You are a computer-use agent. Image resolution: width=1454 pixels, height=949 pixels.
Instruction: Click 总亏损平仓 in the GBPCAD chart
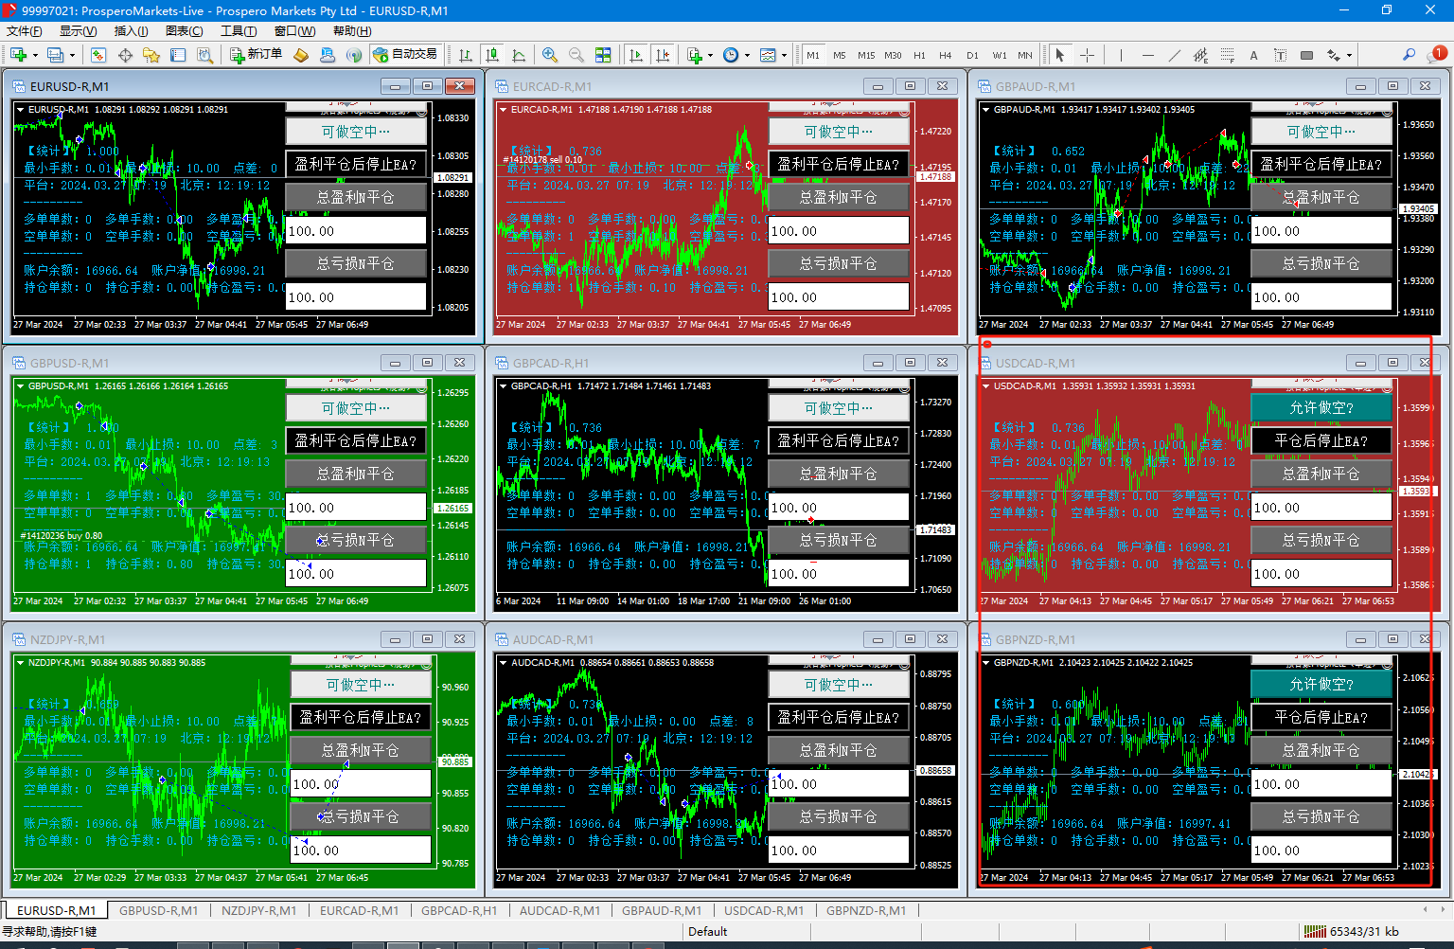[x=839, y=540]
